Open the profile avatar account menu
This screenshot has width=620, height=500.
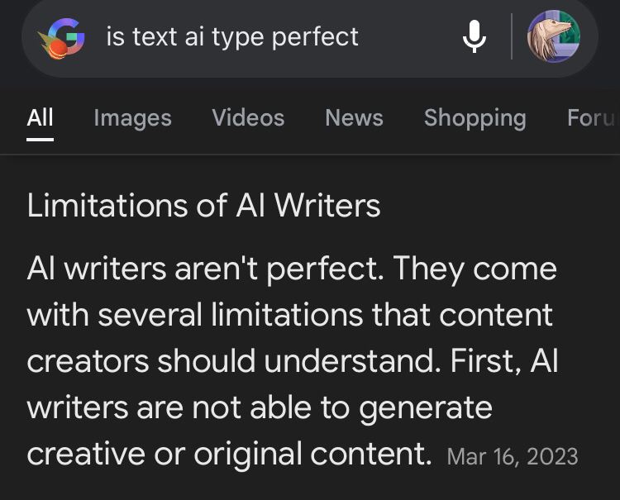(x=553, y=36)
